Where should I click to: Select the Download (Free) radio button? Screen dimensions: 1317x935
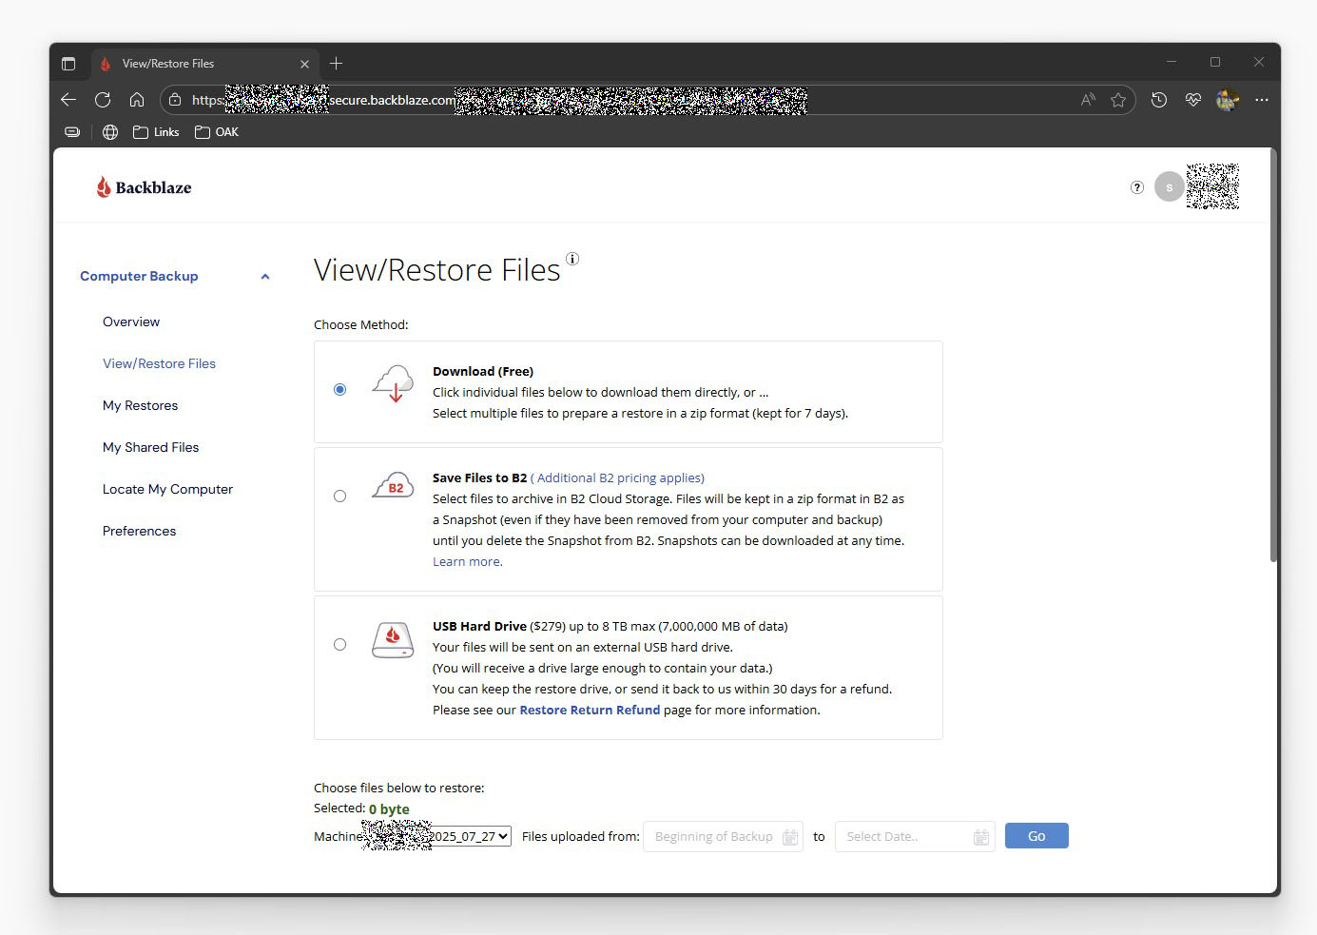point(339,390)
